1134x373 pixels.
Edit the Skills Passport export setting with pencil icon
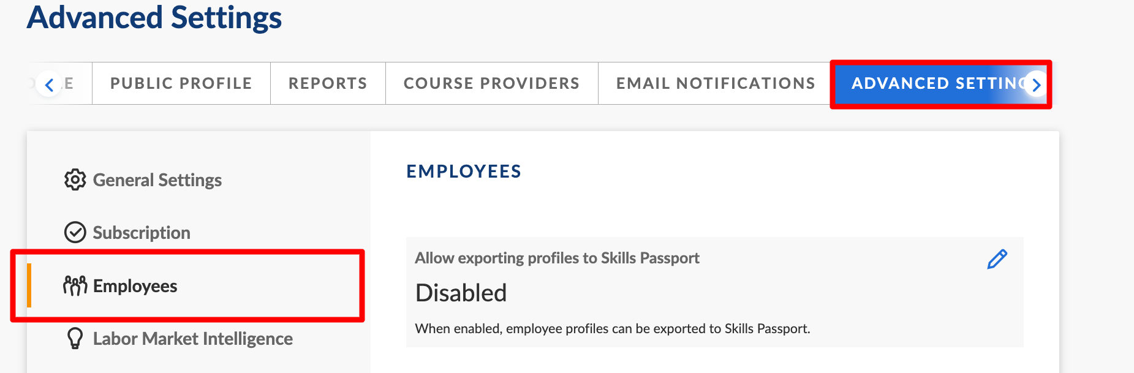pos(997,259)
